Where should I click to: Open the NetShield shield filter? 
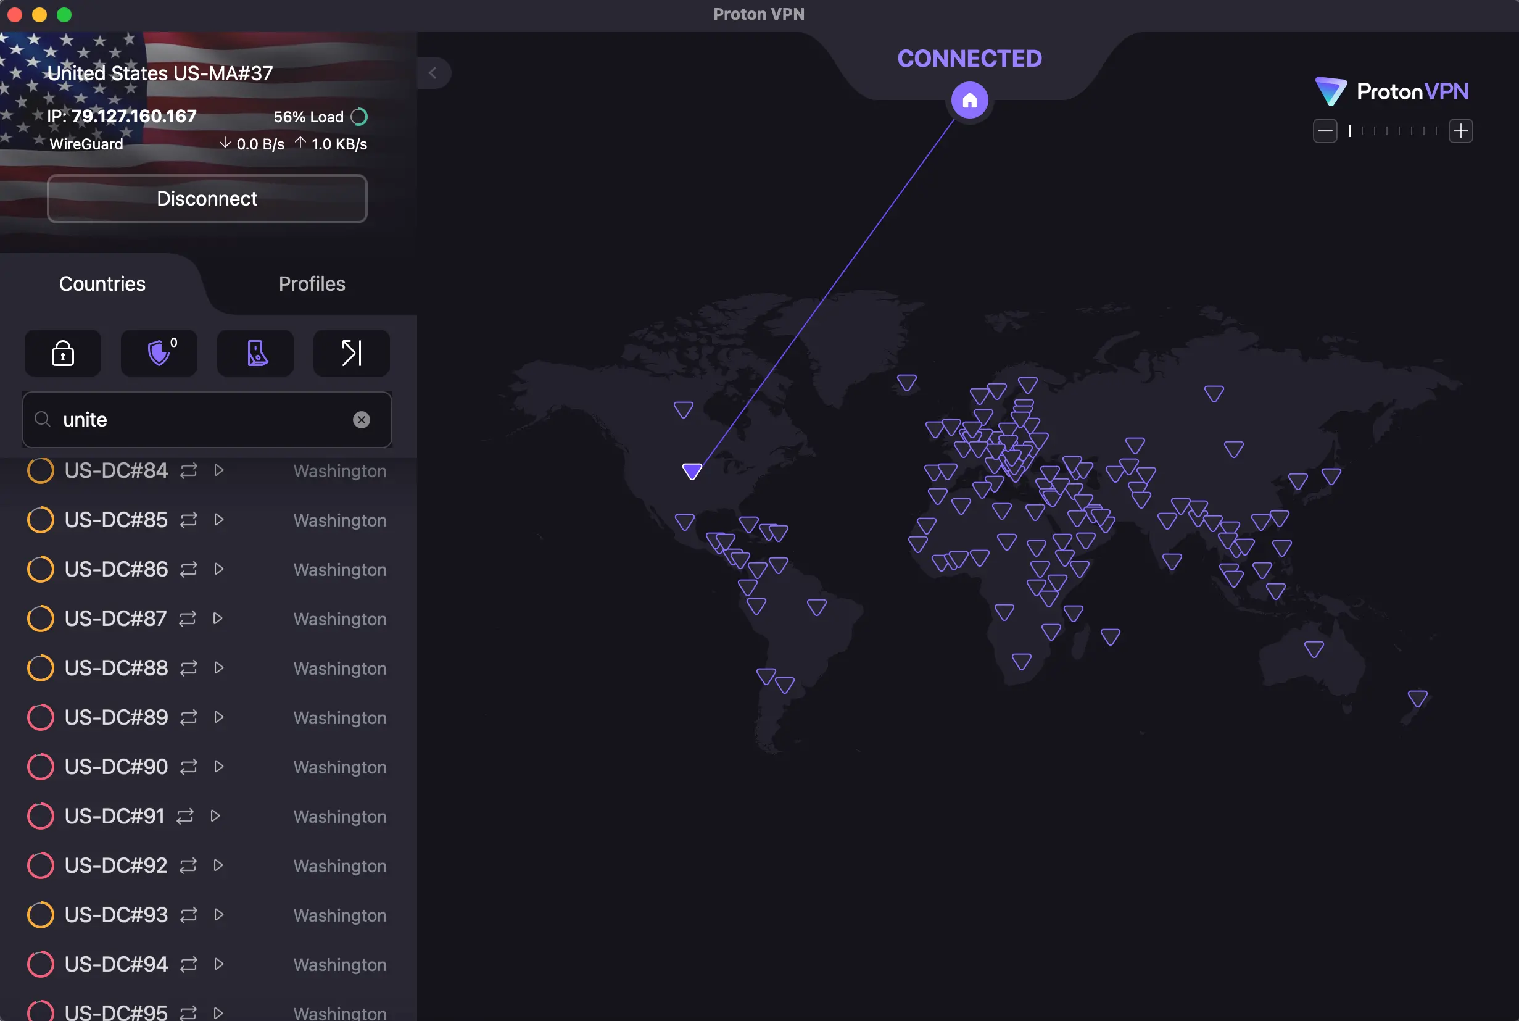pos(158,353)
